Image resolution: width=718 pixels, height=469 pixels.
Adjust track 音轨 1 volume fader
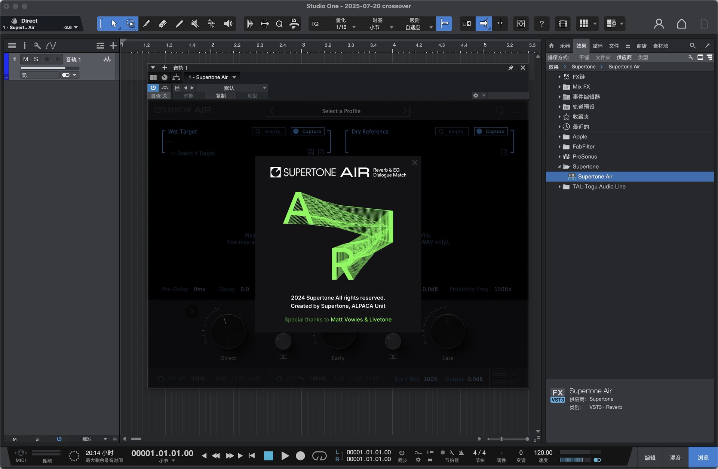click(49, 68)
